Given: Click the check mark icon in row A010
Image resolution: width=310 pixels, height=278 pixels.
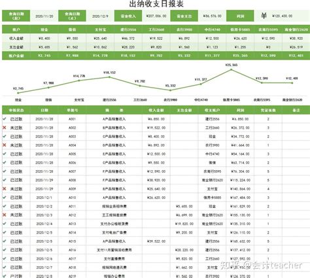Looking at the screenshot, I should (x=5, y=198).
